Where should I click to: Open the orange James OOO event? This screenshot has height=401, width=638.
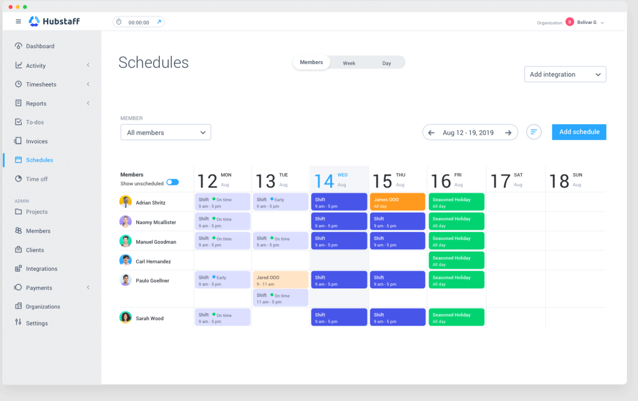pyautogui.click(x=398, y=202)
